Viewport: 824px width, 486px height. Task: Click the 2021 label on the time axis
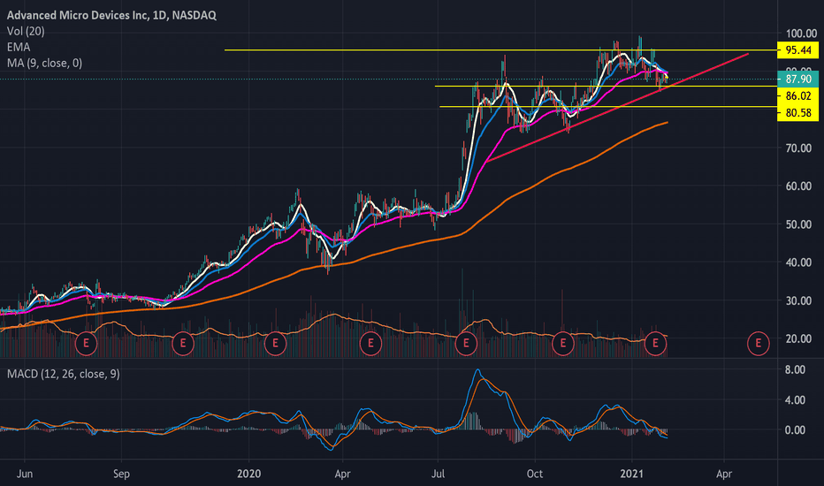[x=631, y=474]
